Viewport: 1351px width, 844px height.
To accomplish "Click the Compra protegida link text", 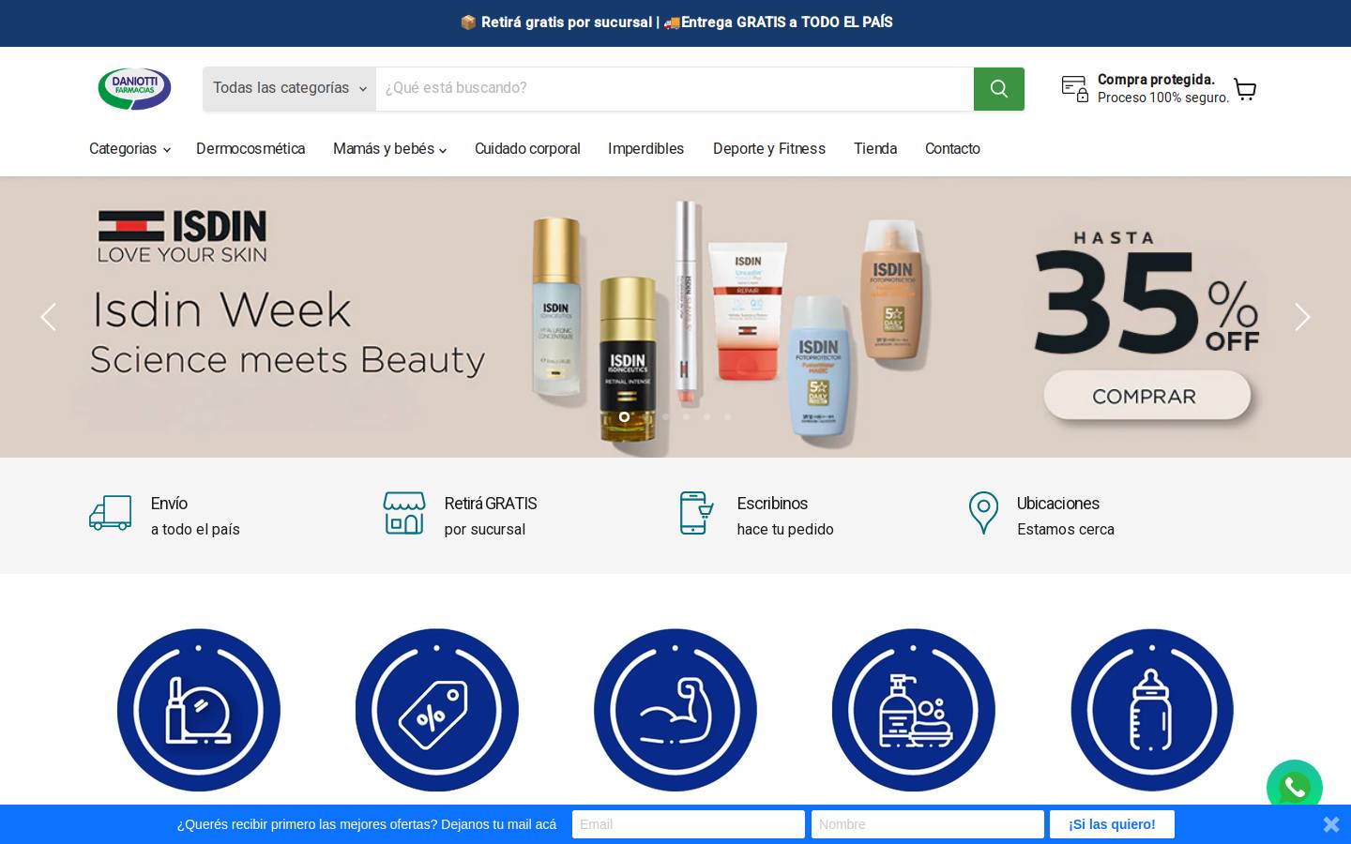I will 1156,80.
